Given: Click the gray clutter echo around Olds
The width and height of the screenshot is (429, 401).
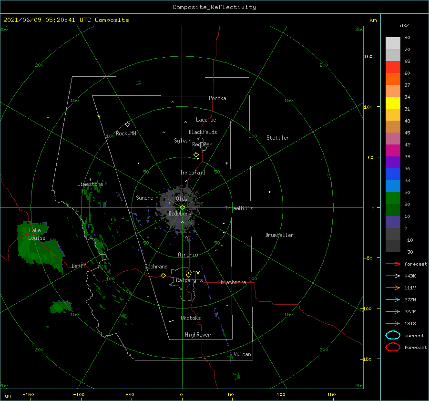Looking at the screenshot, I should tap(179, 209).
